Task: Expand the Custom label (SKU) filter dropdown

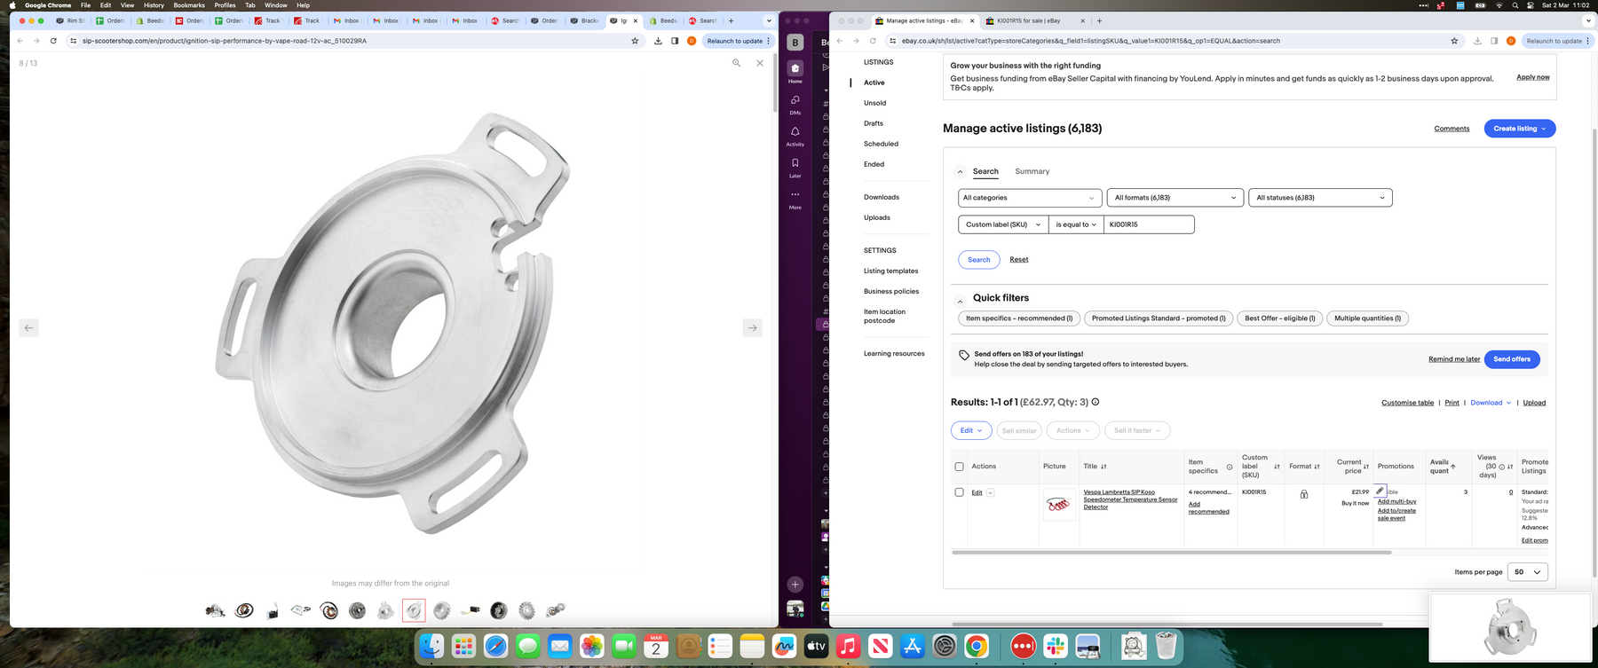Action: pos(1002,224)
